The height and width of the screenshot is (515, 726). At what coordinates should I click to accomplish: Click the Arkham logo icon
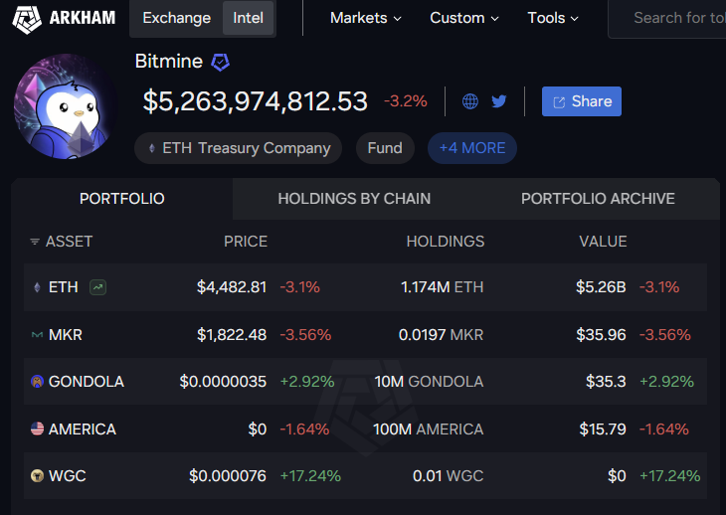(x=27, y=18)
